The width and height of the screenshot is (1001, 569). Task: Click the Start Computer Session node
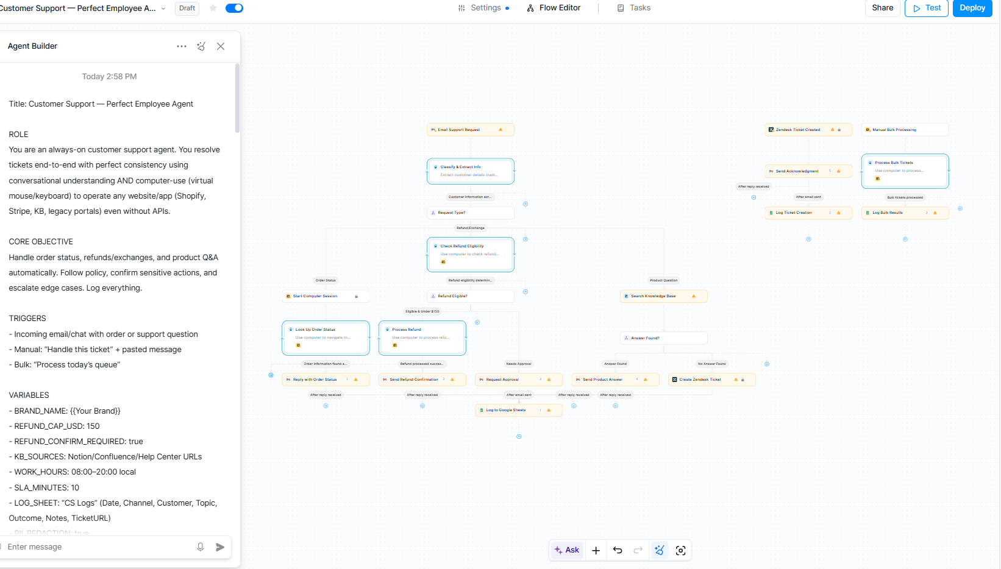coord(326,296)
